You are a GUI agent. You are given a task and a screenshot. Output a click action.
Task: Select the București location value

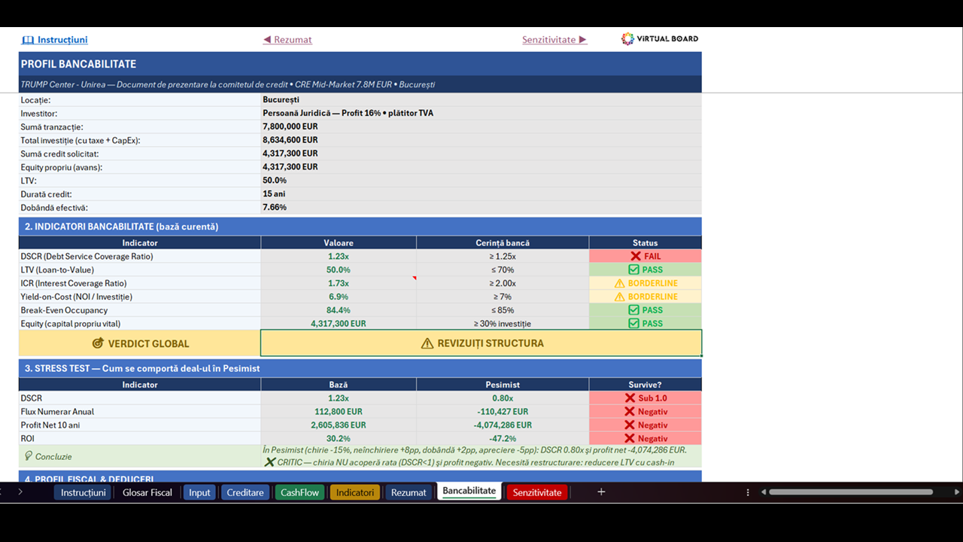(x=481, y=99)
